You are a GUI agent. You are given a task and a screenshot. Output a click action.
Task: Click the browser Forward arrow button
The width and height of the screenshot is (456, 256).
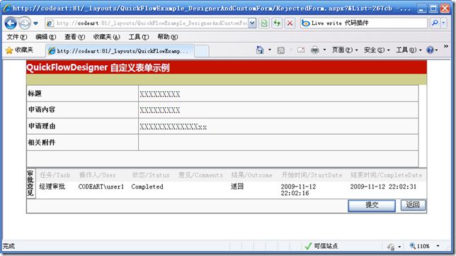click(24, 23)
